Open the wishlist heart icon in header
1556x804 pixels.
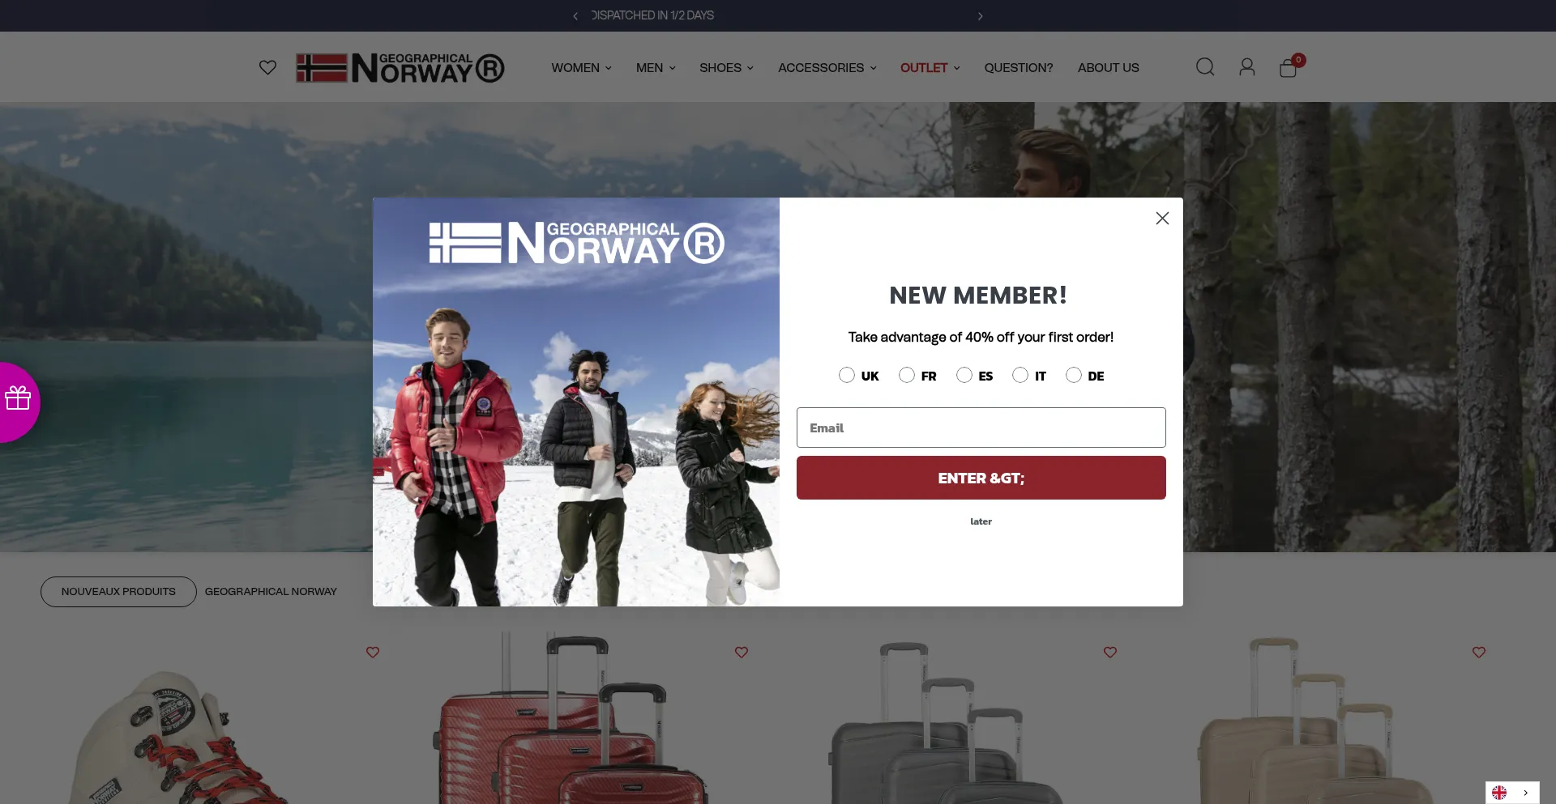point(267,67)
